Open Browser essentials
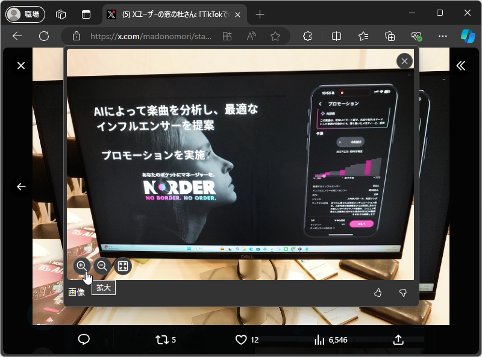Screen dimensions: 482x357 pos(418,36)
